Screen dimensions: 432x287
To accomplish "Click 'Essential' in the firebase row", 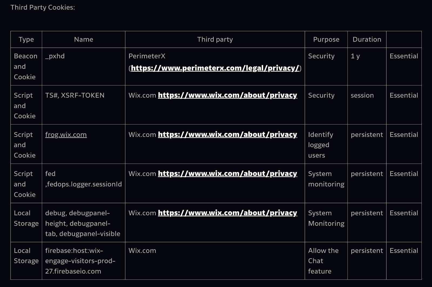I will (x=404, y=250).
